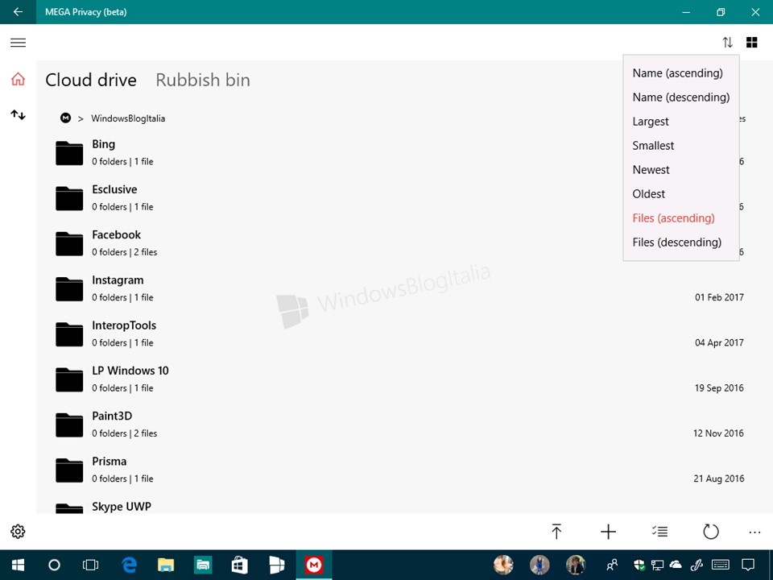Click the OneDrive cloud tray icon
The height and width of the screenshot is (580, 773).
(676, 565)
